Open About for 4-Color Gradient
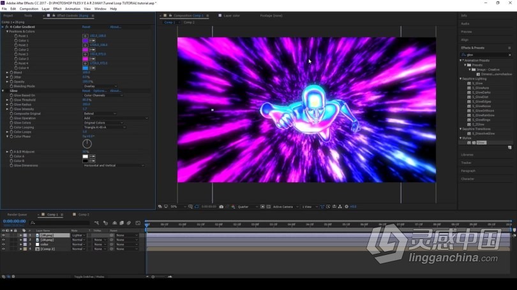Viewport: 517px width, 290px height. click(x=116, y=27)
